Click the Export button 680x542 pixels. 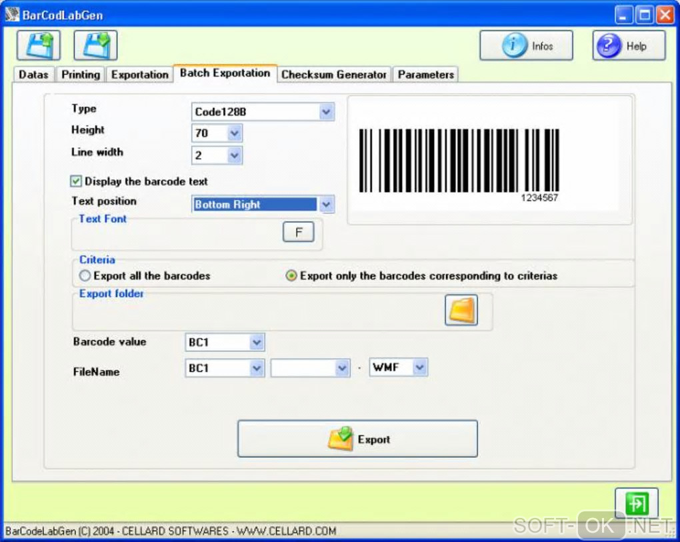(357, 439)
